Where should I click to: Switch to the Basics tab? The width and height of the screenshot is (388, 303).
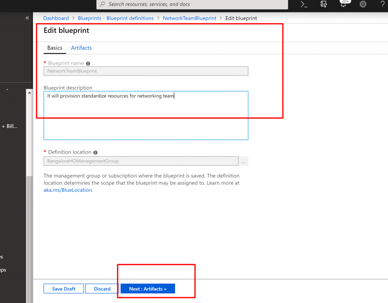coord(55,48)
